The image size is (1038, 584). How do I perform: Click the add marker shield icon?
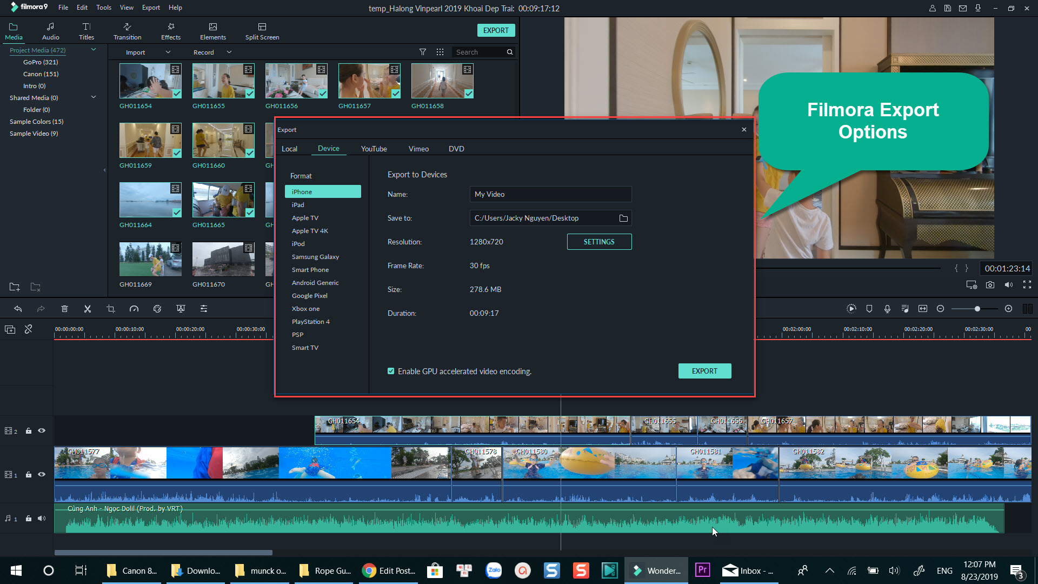[869, 309]
